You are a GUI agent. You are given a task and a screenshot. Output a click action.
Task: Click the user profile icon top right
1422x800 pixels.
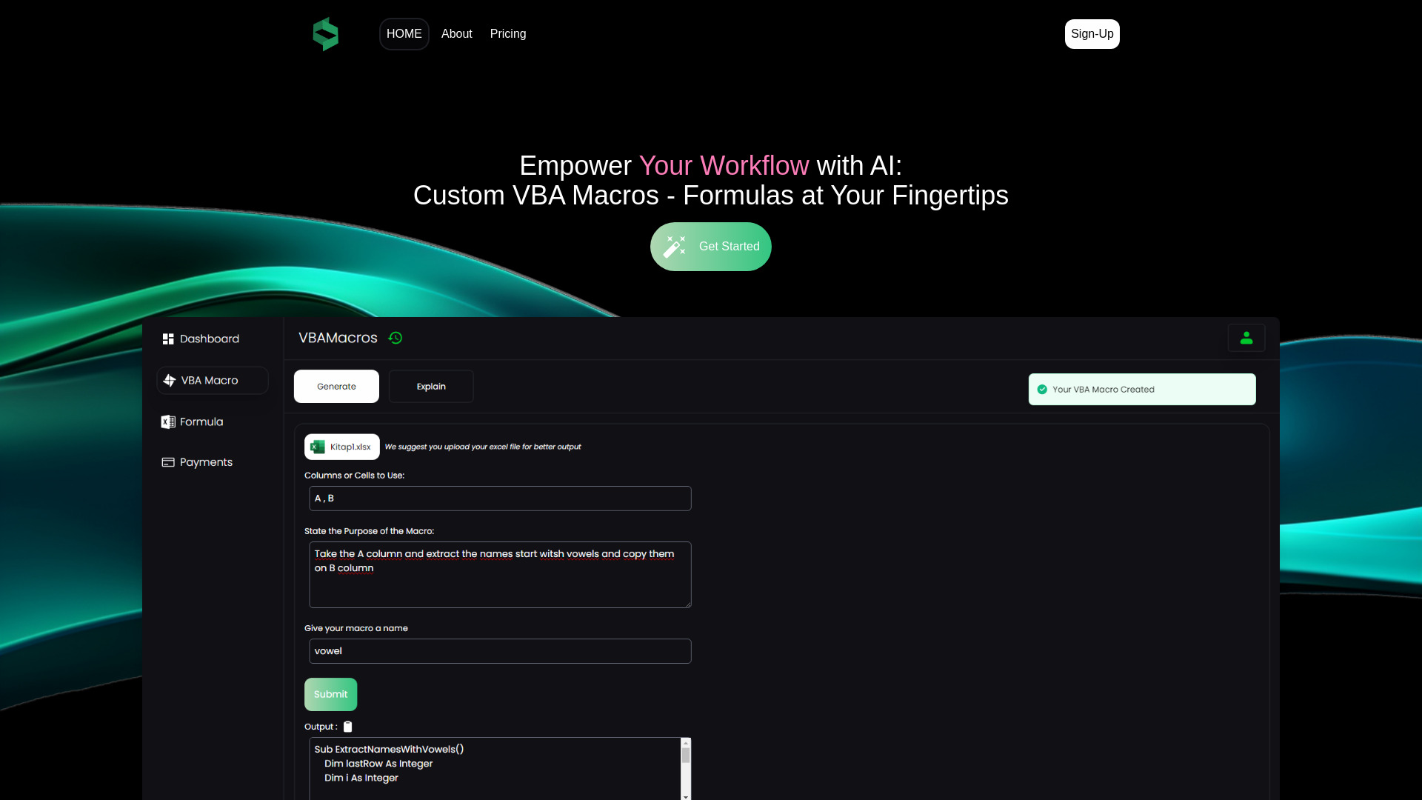point(1246,338)
